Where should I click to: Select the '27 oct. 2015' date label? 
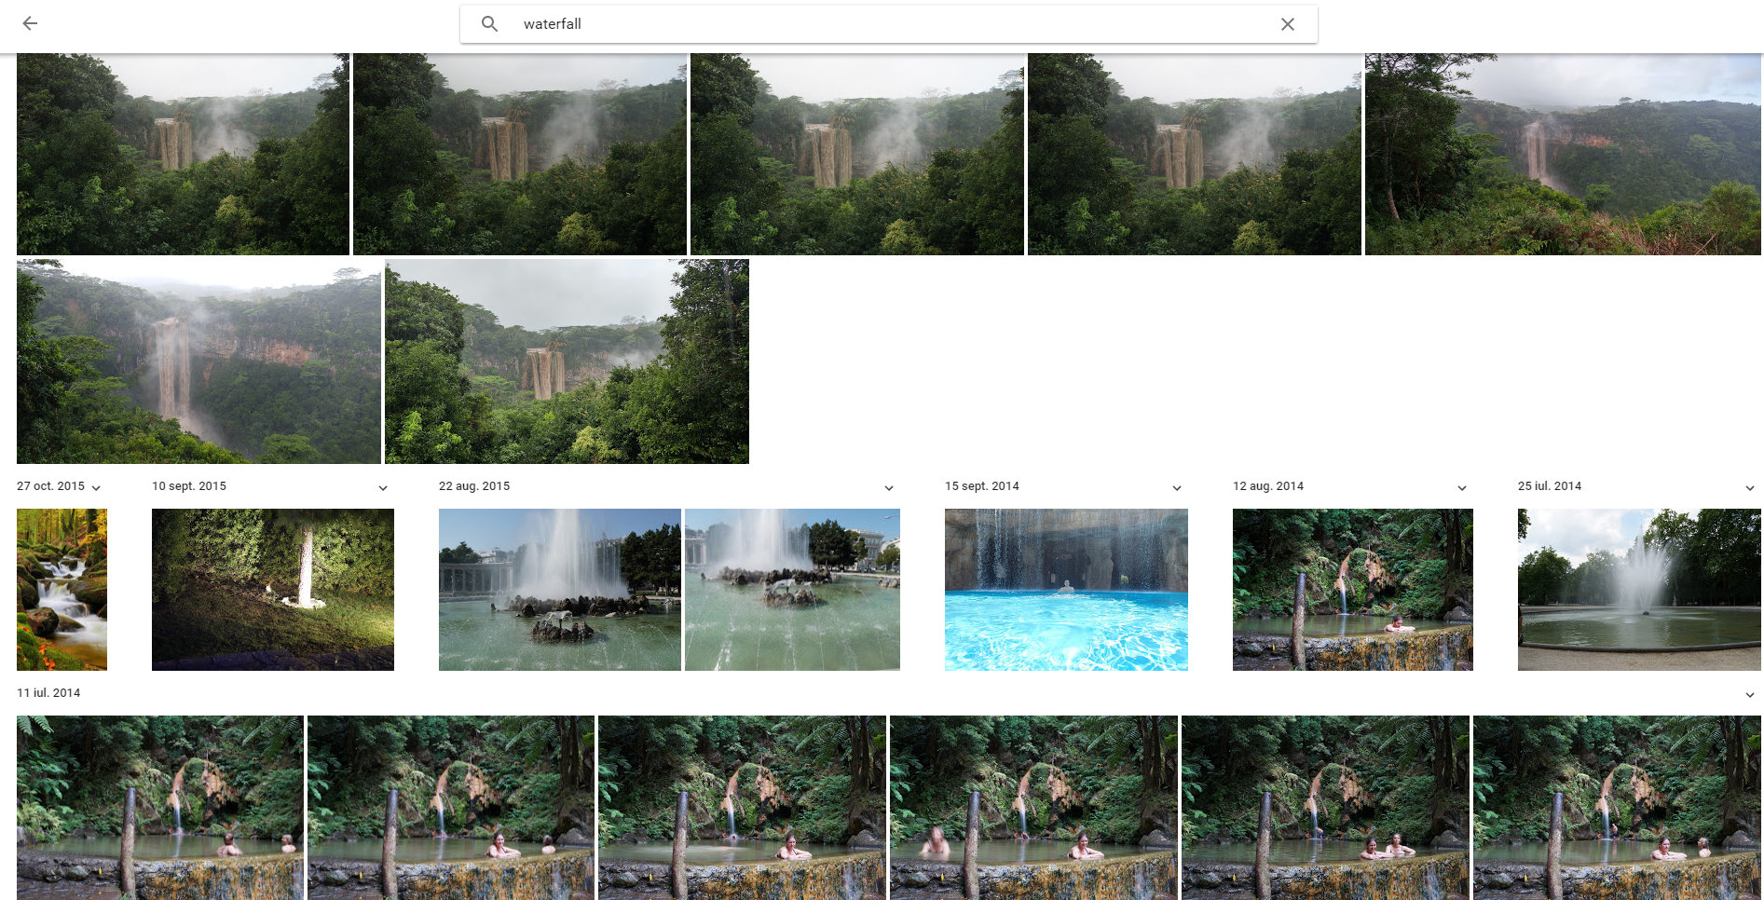tap(50, 486)
